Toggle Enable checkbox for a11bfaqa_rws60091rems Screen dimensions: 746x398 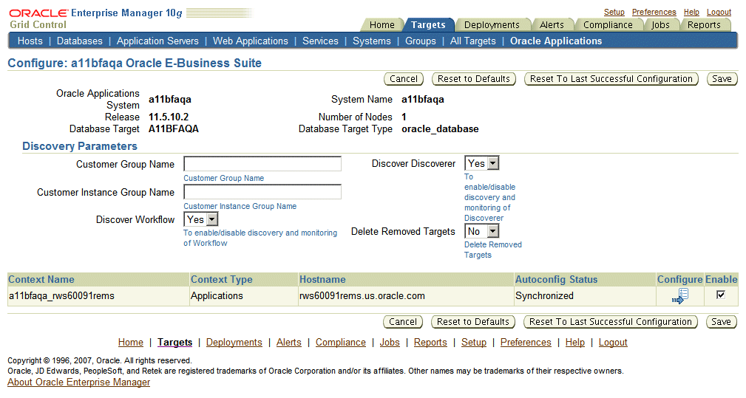721,295
